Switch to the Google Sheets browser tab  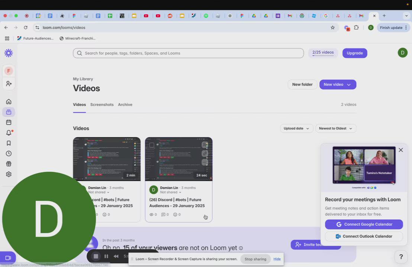110,16
